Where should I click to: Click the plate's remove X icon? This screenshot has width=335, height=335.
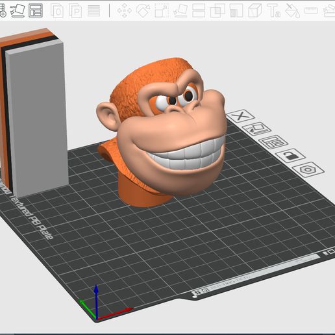coord(240,116)
